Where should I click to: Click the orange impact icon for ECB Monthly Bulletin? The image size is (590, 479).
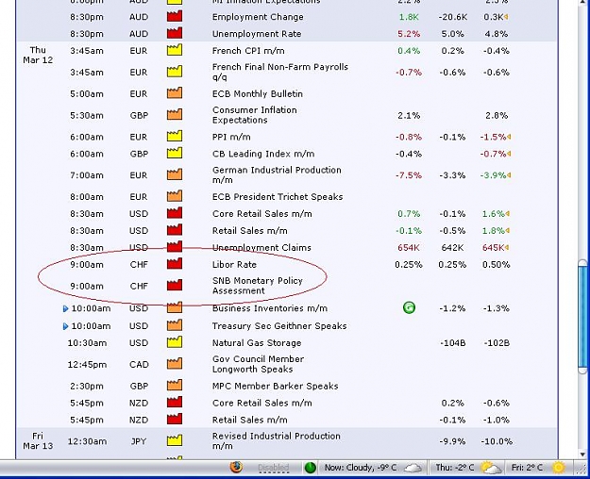tap(175, 92)
